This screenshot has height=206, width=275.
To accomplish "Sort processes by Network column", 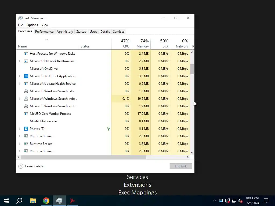I will (x=180, y=44).
